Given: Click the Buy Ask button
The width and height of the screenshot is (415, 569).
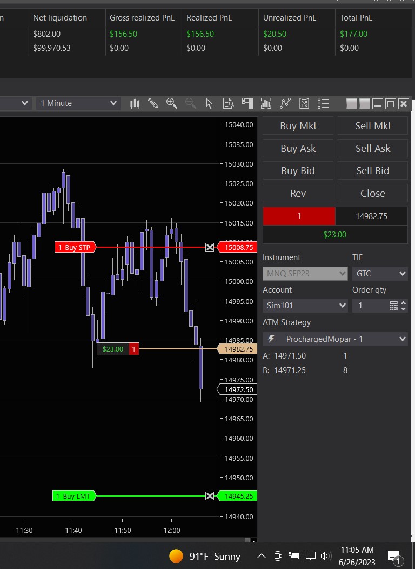Looking at the screenshot, I should pos(298,148).
